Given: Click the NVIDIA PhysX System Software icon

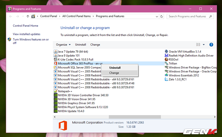Looking at the screenshot, I should coord(55,107).
